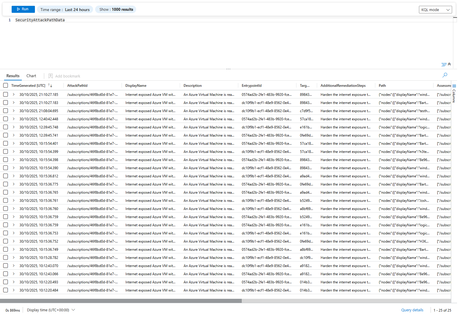
Task: Select the Results tab
Action: coord(13,76)
